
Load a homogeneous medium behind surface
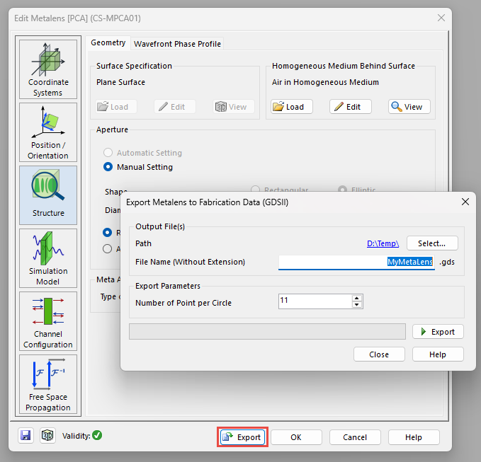[288, 107]
